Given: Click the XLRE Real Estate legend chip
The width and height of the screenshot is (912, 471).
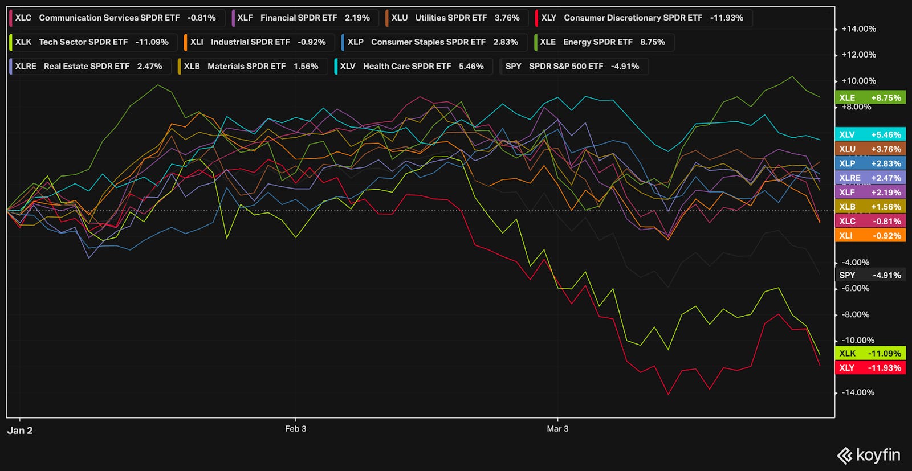Looking at the screenshot, I should (x=90, y=67).
